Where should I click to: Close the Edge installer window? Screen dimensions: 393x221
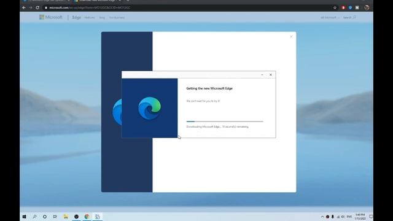tap(271, 75)
